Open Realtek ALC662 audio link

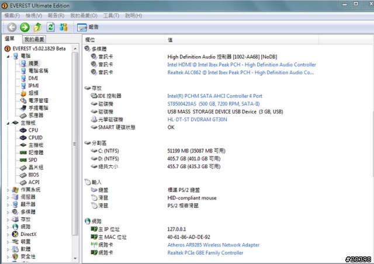click(240, 72)
